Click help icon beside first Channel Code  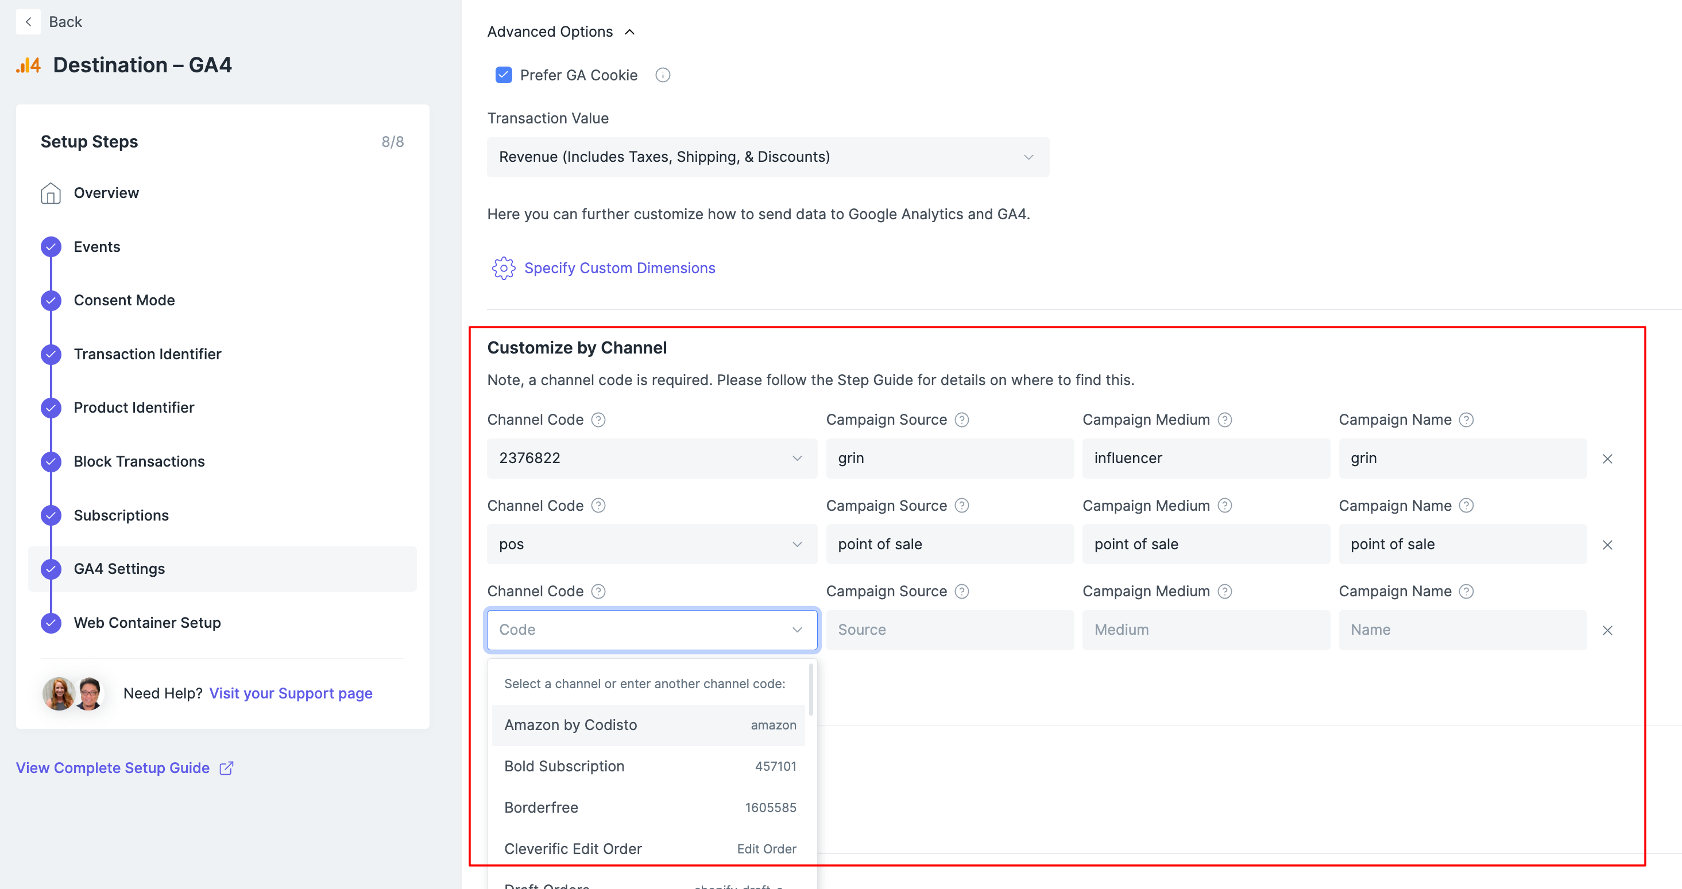point(598,420)
